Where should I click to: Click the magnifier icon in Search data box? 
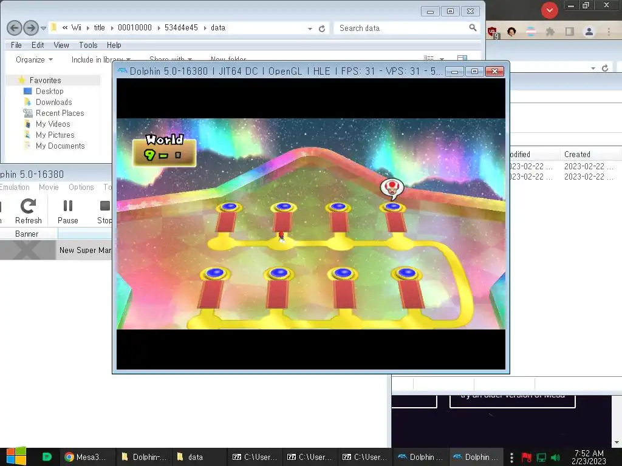point(473,28)
